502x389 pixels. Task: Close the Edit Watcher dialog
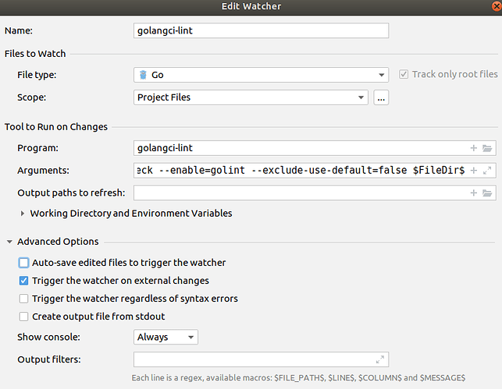point(497,6)
